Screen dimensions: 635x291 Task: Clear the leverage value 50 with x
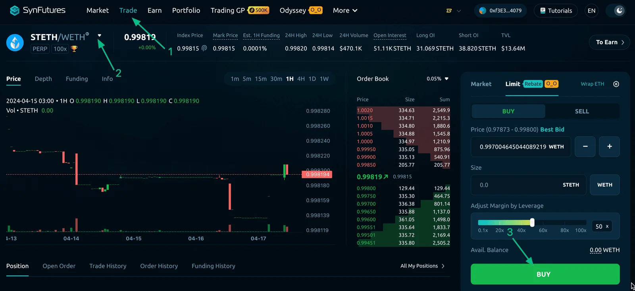click(607, 226)
